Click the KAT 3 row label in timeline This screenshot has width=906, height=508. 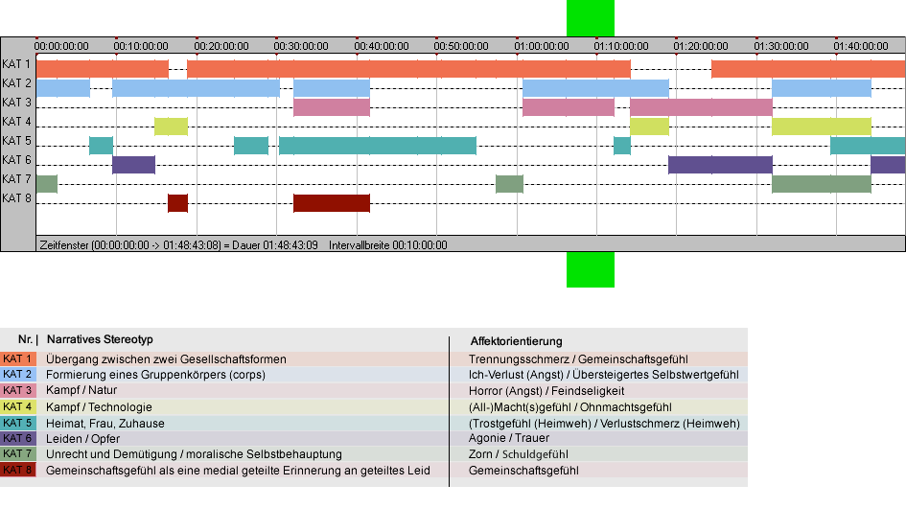[16, 103]
